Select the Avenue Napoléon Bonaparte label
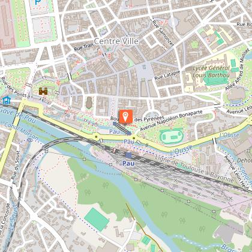Viewport: 252px width, 252px height. point(171,121)
